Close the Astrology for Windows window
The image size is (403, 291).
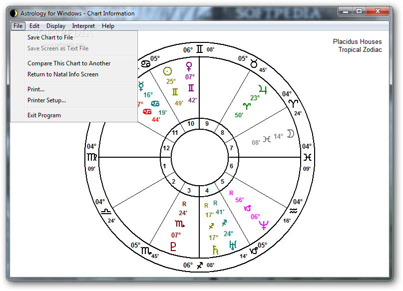point(378,11)
